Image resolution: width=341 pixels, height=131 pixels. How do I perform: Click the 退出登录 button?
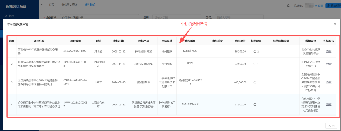(333, 5)
